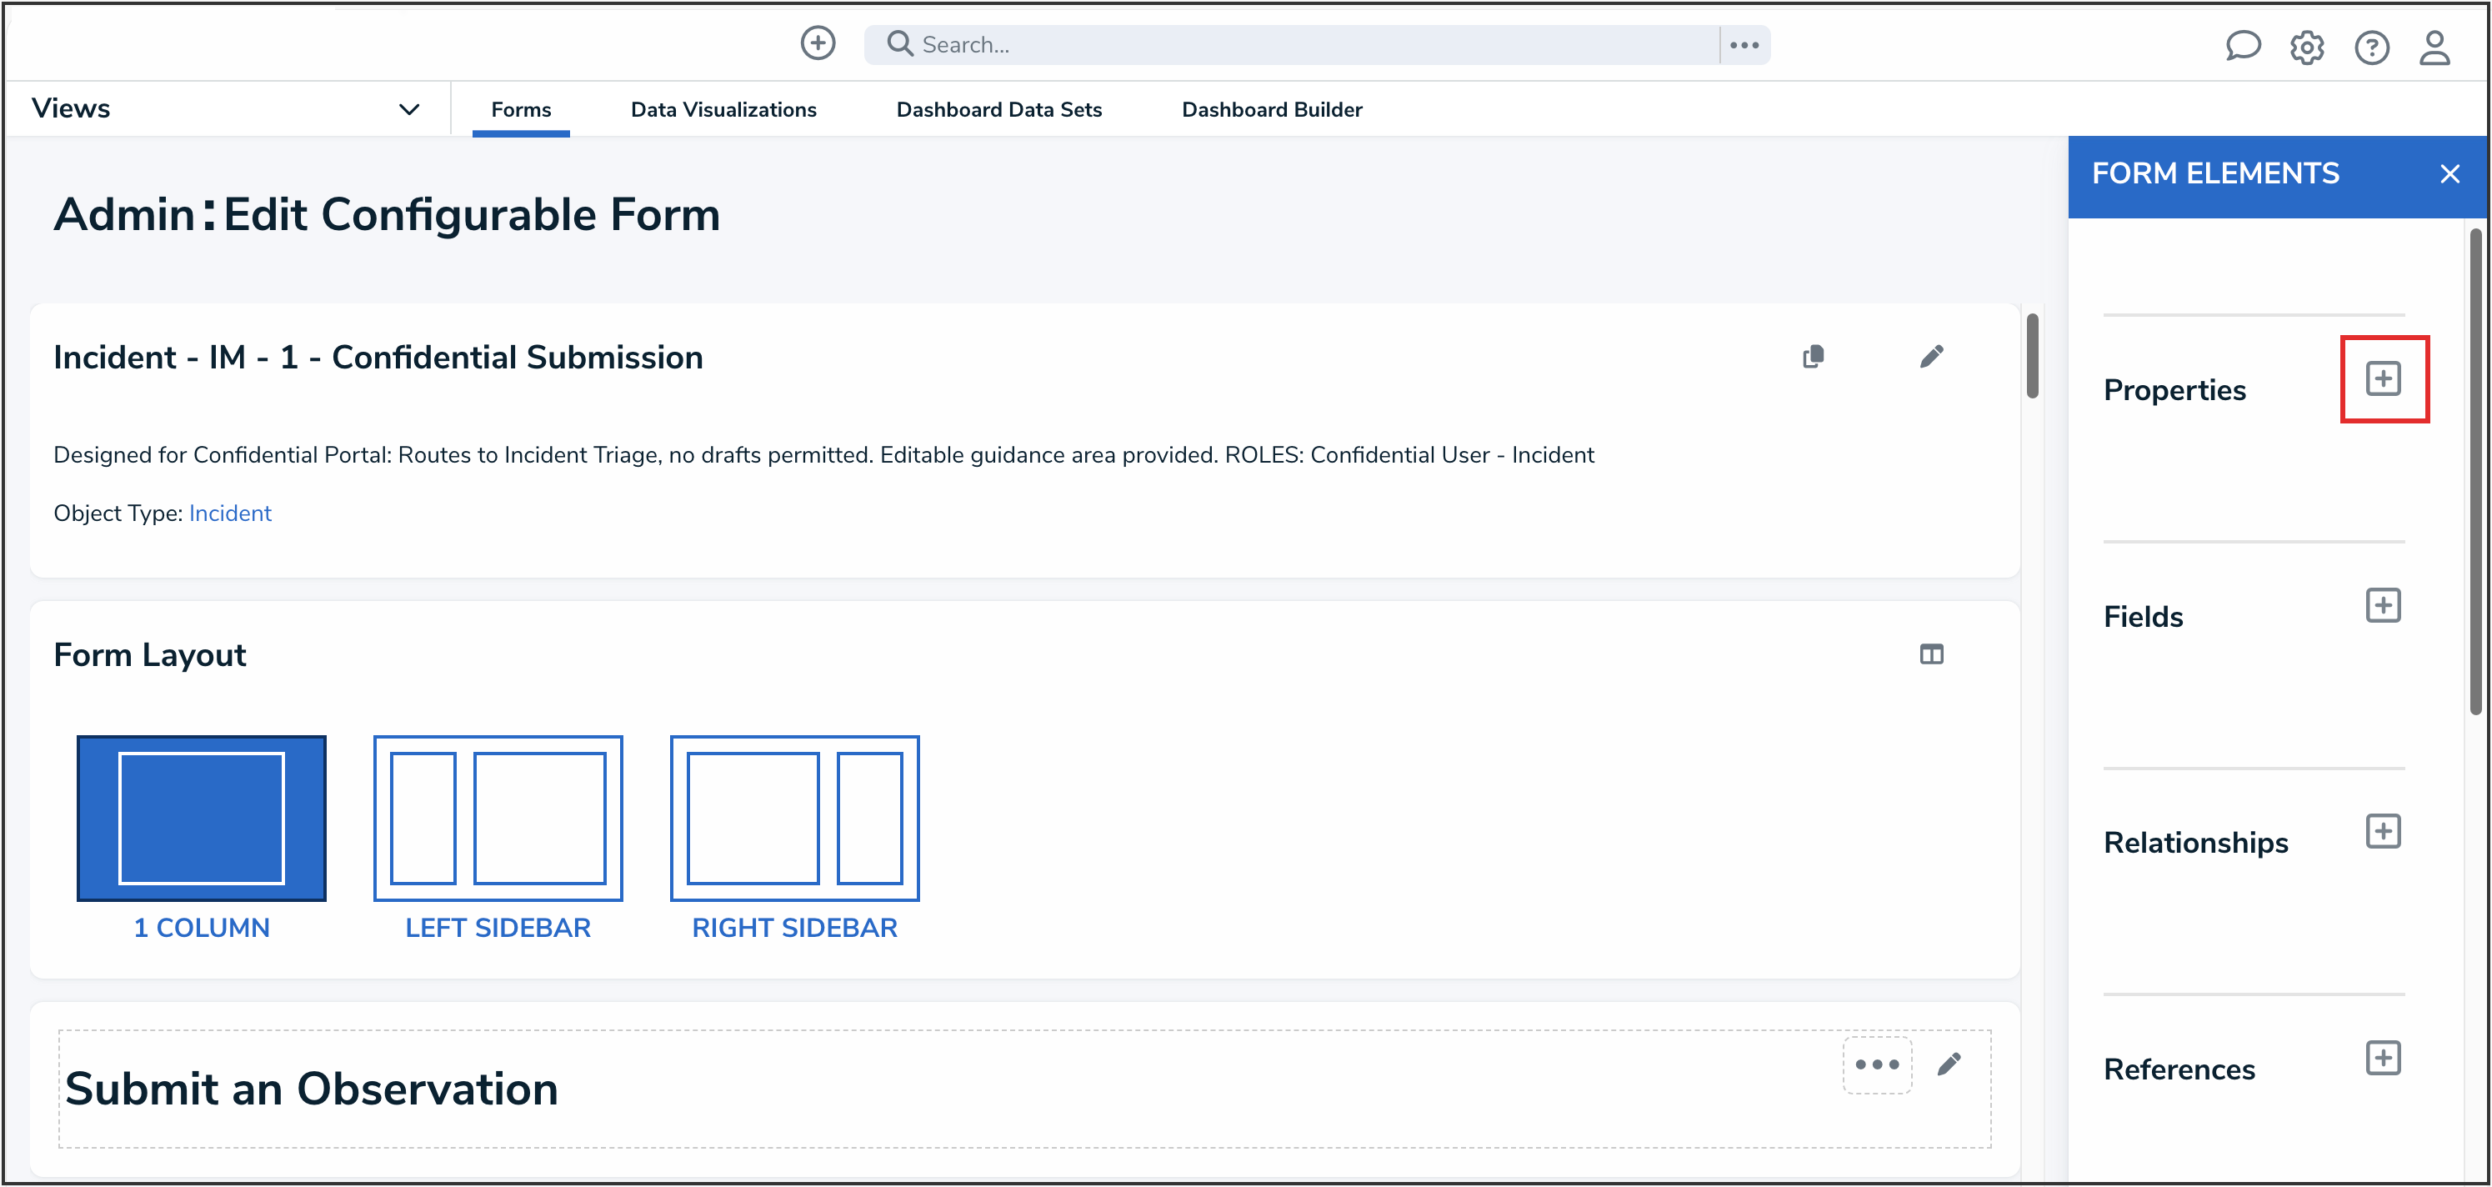
Task: Open the Incident object type link
Action: click(230, 513)
